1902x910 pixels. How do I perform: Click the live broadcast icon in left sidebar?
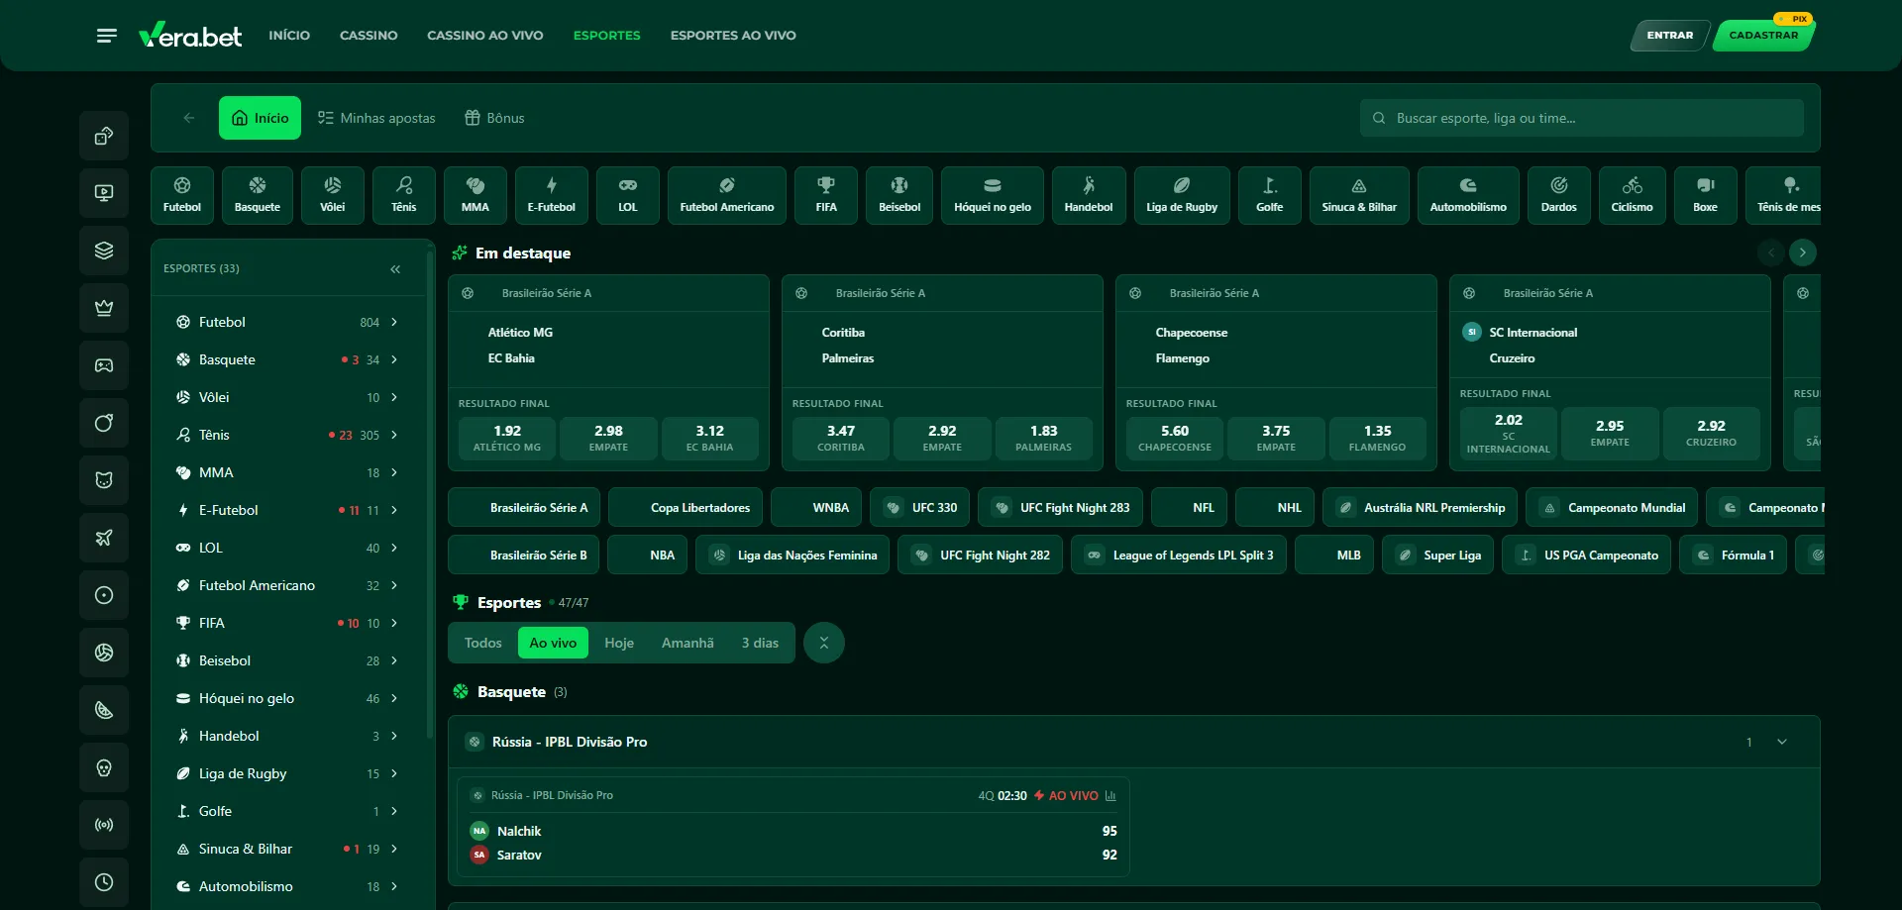(104, 825)
